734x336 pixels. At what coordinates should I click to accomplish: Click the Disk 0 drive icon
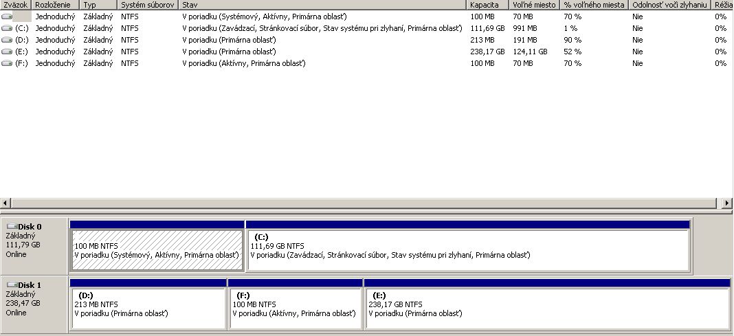point(12,227)
